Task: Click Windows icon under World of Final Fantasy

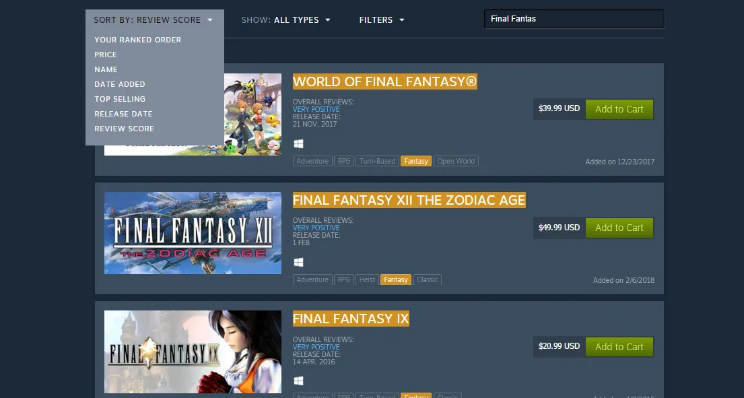Action: coord(298,143)
